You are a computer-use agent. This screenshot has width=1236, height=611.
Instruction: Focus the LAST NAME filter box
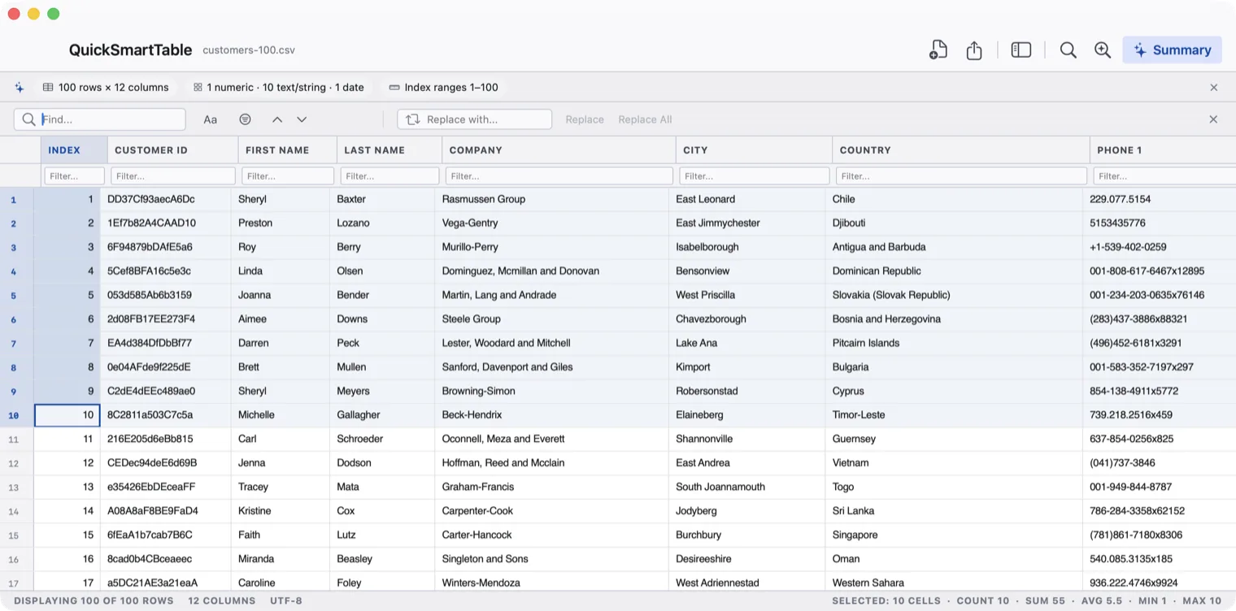click(x=390, y=175)
